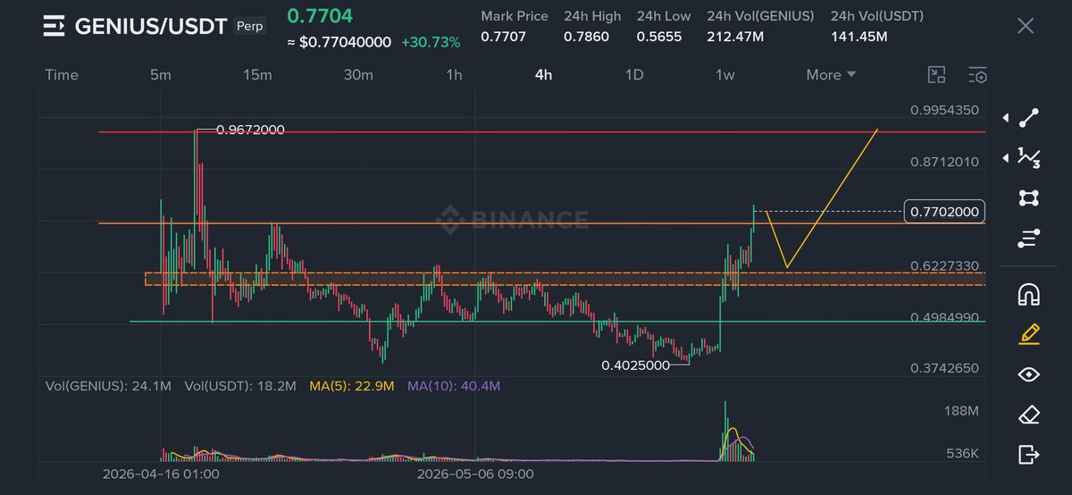Screen dimensions: 1072x495
Task: Click the Mark Price value 0.7707
Action: pos(503,37)
